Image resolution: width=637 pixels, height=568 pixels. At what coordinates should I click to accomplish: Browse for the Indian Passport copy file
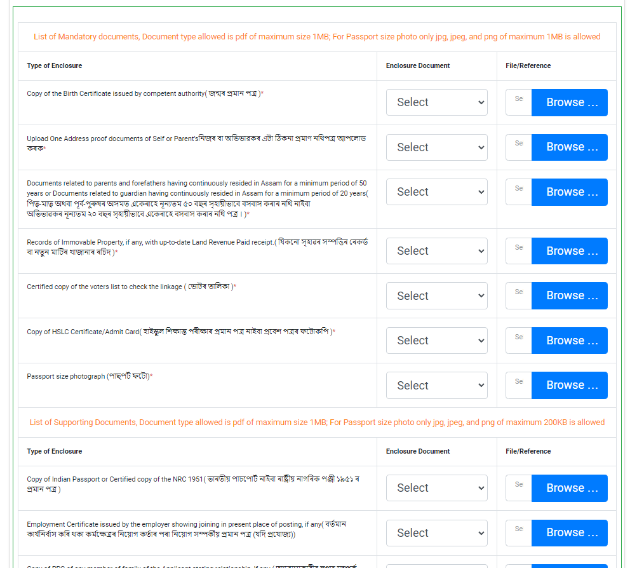pos(569,488)
